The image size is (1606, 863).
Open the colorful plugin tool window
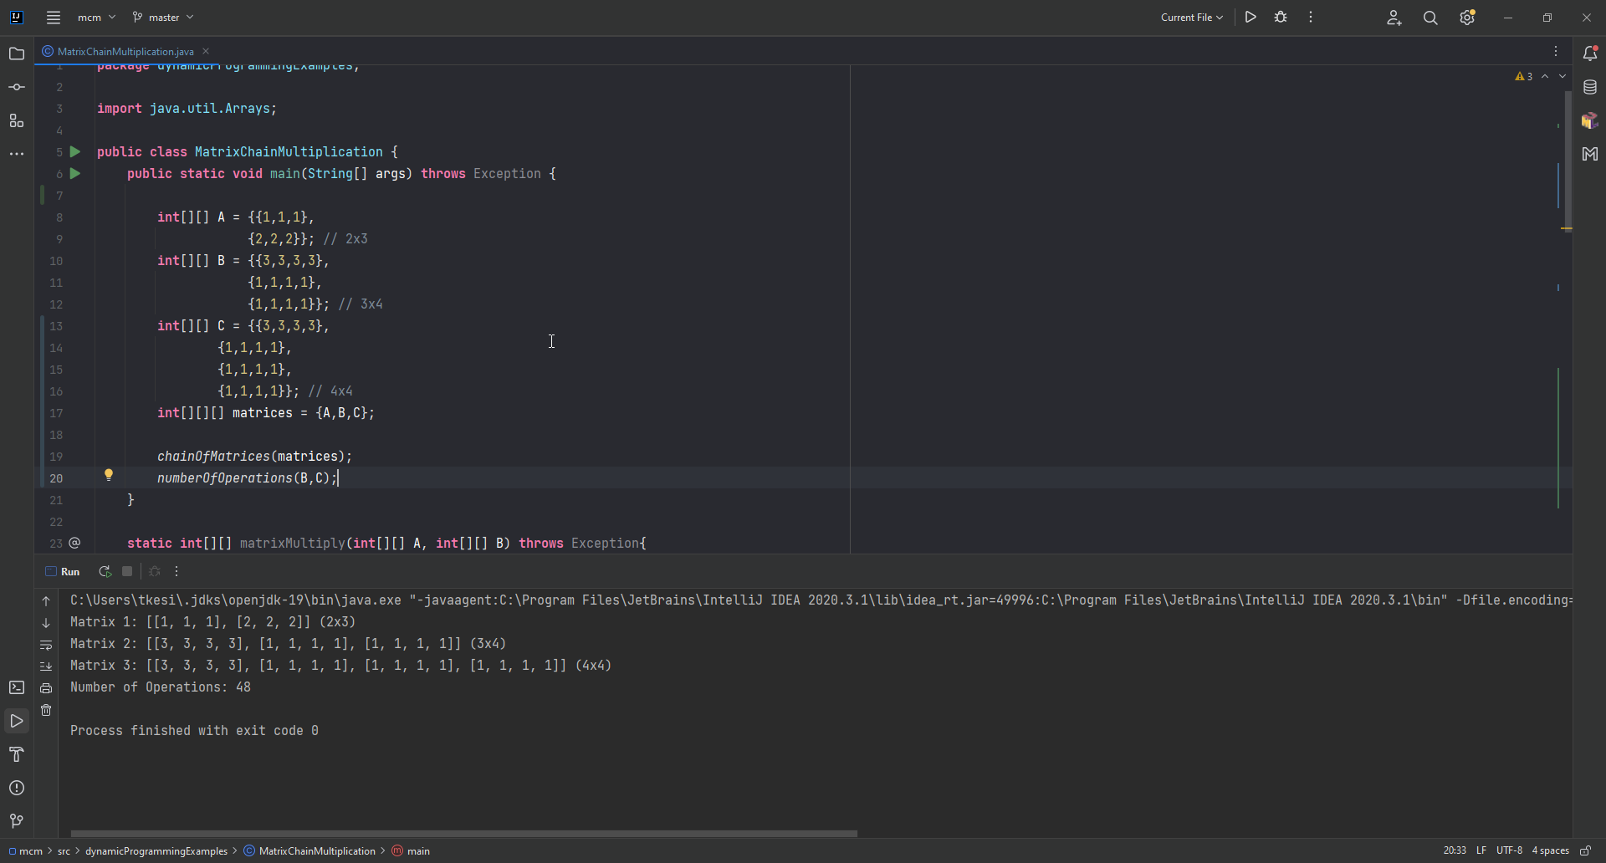(x=1590, y=120)
